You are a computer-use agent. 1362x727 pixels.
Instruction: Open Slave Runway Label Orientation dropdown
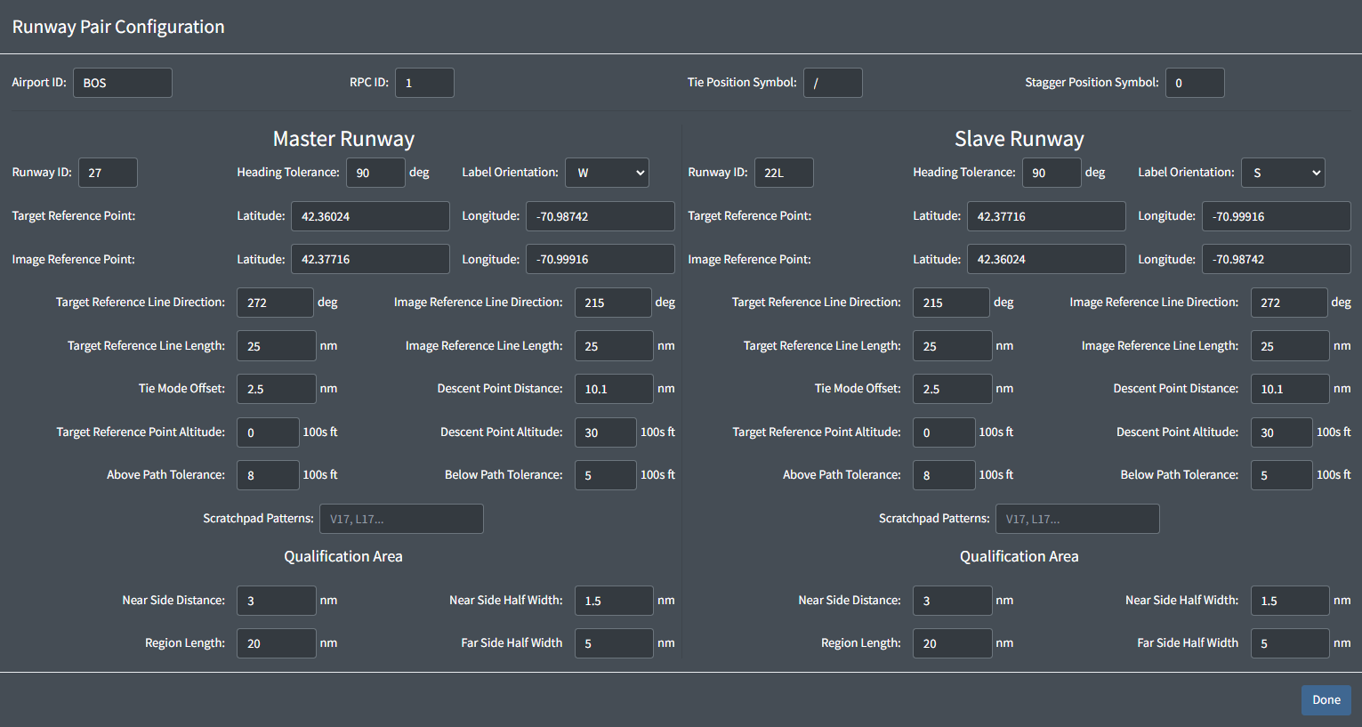pos(1283,173)
